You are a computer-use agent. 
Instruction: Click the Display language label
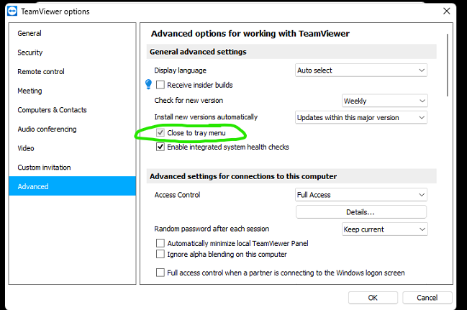click(x=180, y=70)
